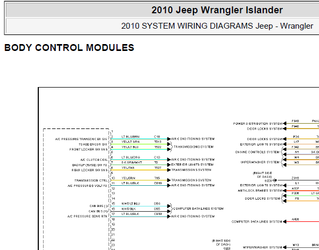The image size is (319, 250).
Task: Click the "YEL/BRN" wire color label
Action: 128,178
